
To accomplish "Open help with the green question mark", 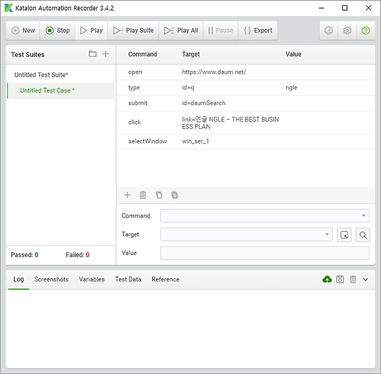I will [x=366, y=31].
